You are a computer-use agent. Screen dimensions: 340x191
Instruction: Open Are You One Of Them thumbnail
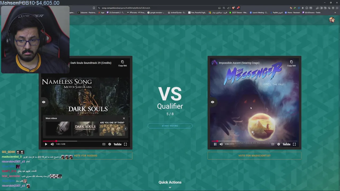tap(112, 129)
